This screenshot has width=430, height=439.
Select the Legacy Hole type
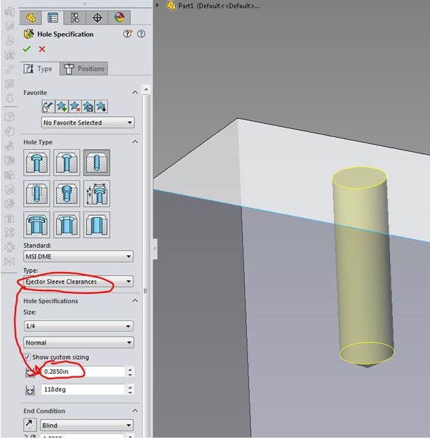coord(96,194)
